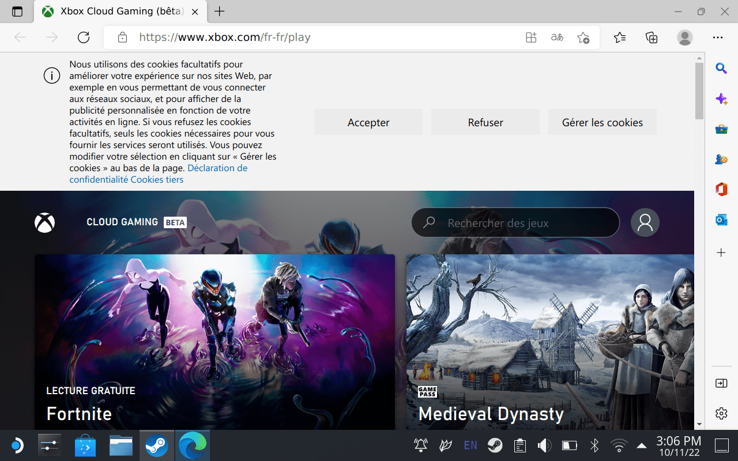Click the forward navigation arrow
The image size is (738, 461).
52,37
